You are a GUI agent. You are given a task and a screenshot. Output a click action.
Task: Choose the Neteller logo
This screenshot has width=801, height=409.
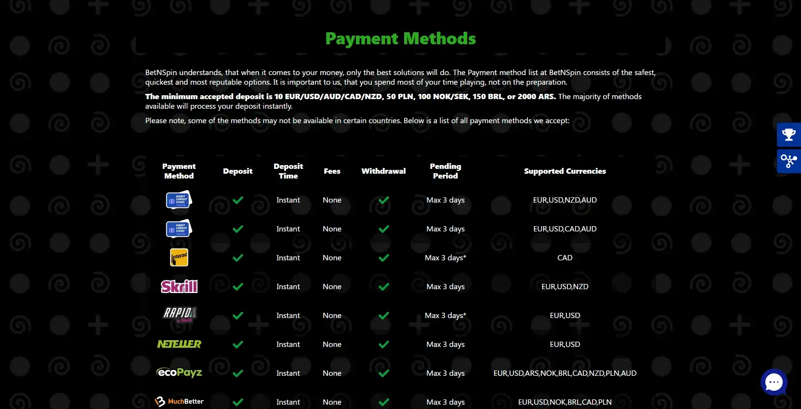pyautogui.click(x=179, y=344)
